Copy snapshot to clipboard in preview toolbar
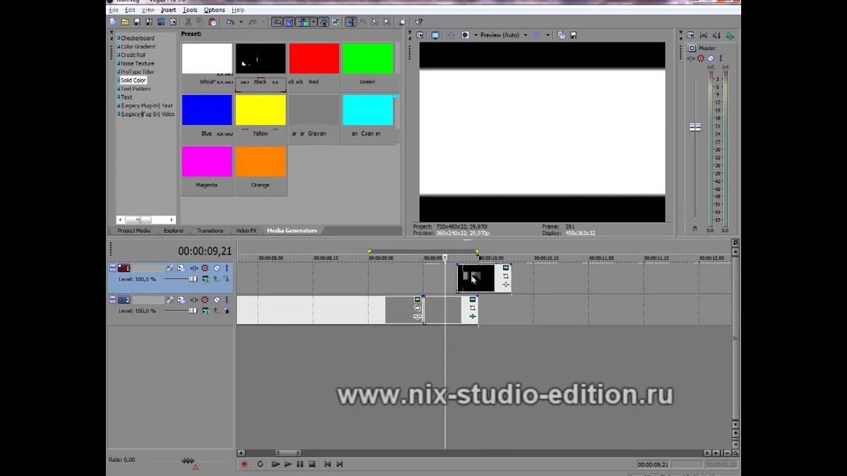This screenshot has width=847, height=476. click(x=561, y=35)
